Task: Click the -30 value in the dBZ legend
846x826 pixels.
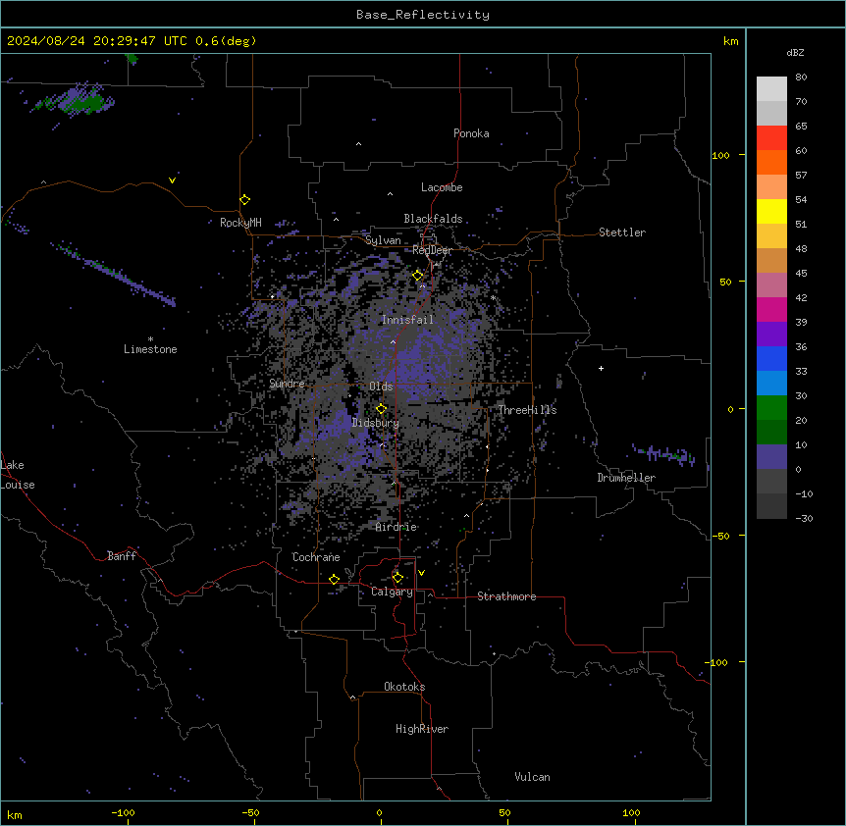Action: pos(804,519)
